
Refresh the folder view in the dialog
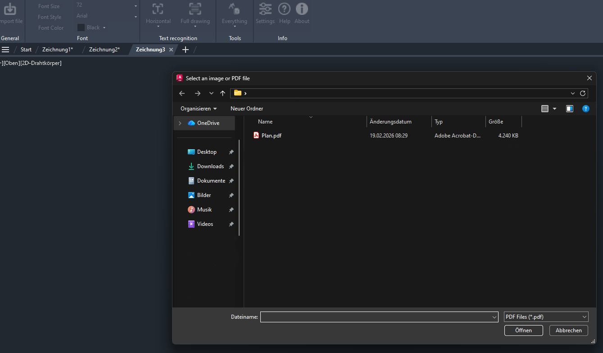(583, 93)
